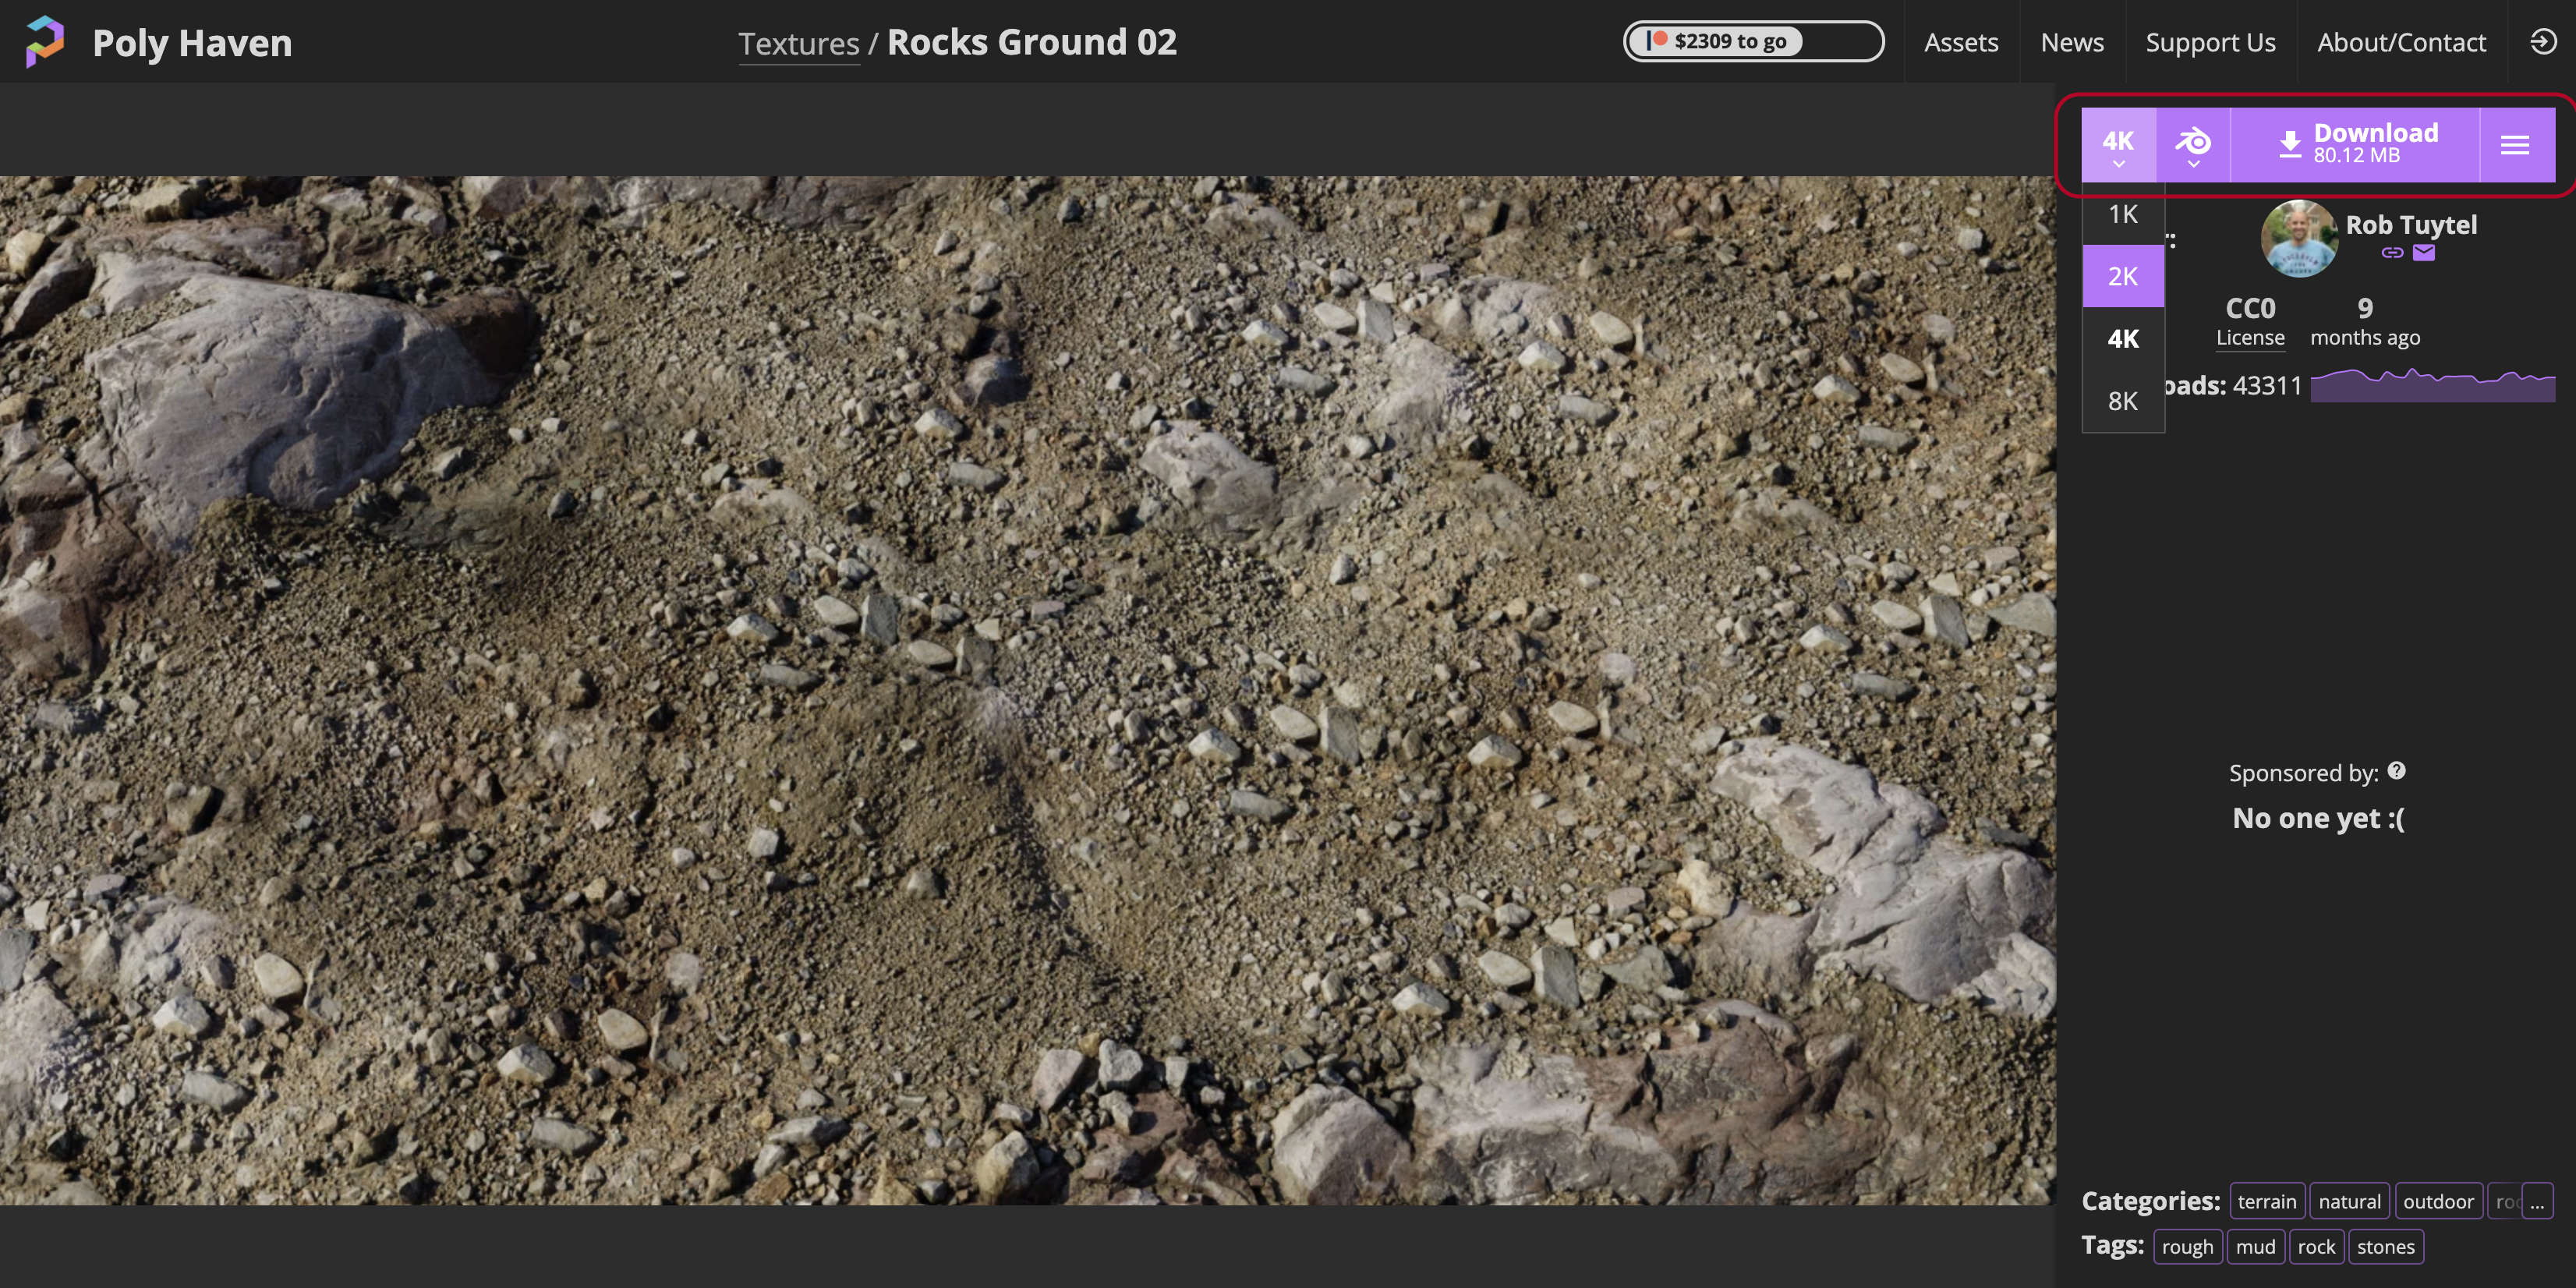
Task: Click the sign-in icon in header
Action: click(2543, 42)
